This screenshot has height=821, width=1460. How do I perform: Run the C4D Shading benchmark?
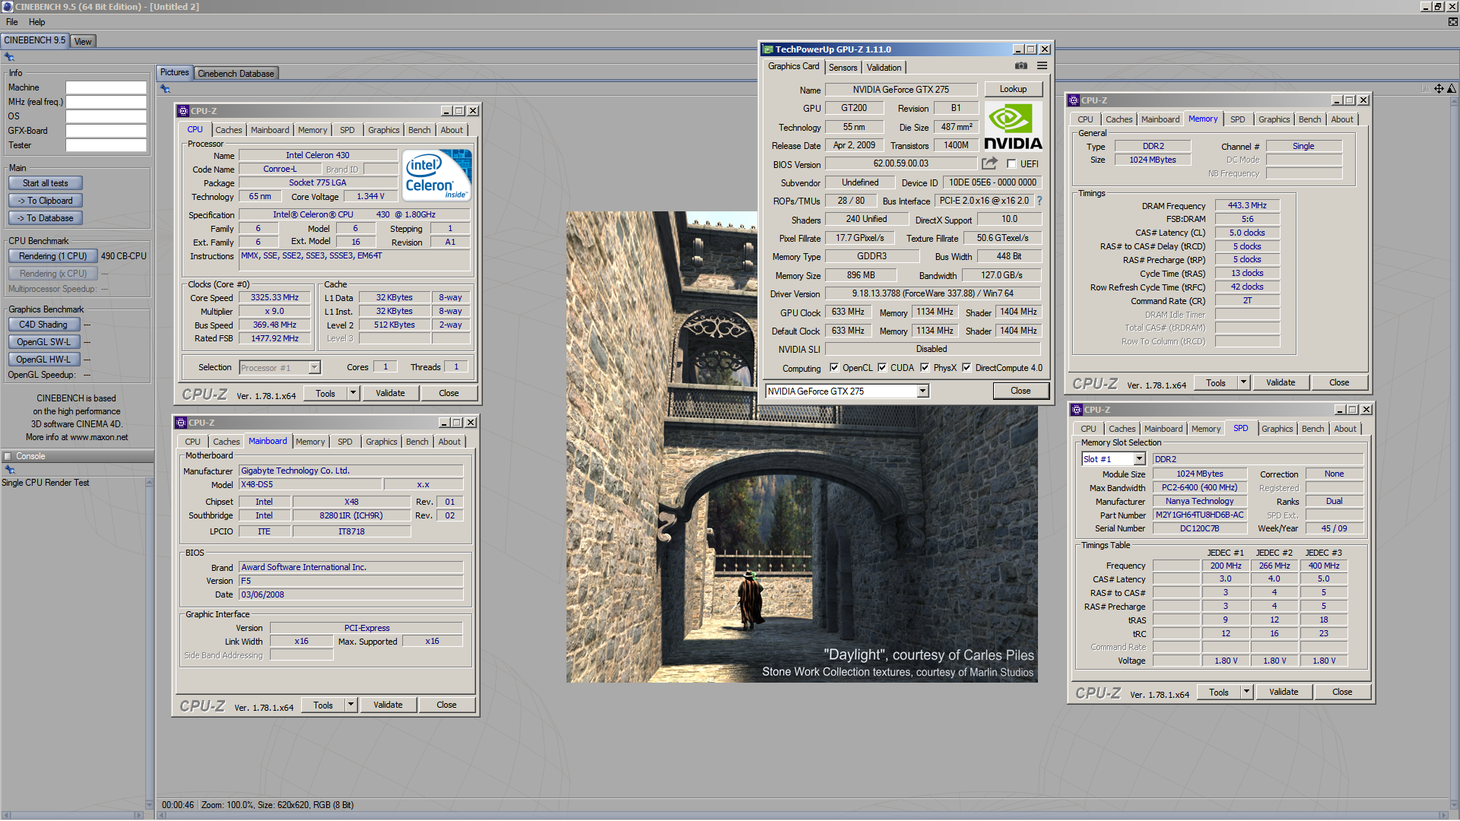point(44,325)
